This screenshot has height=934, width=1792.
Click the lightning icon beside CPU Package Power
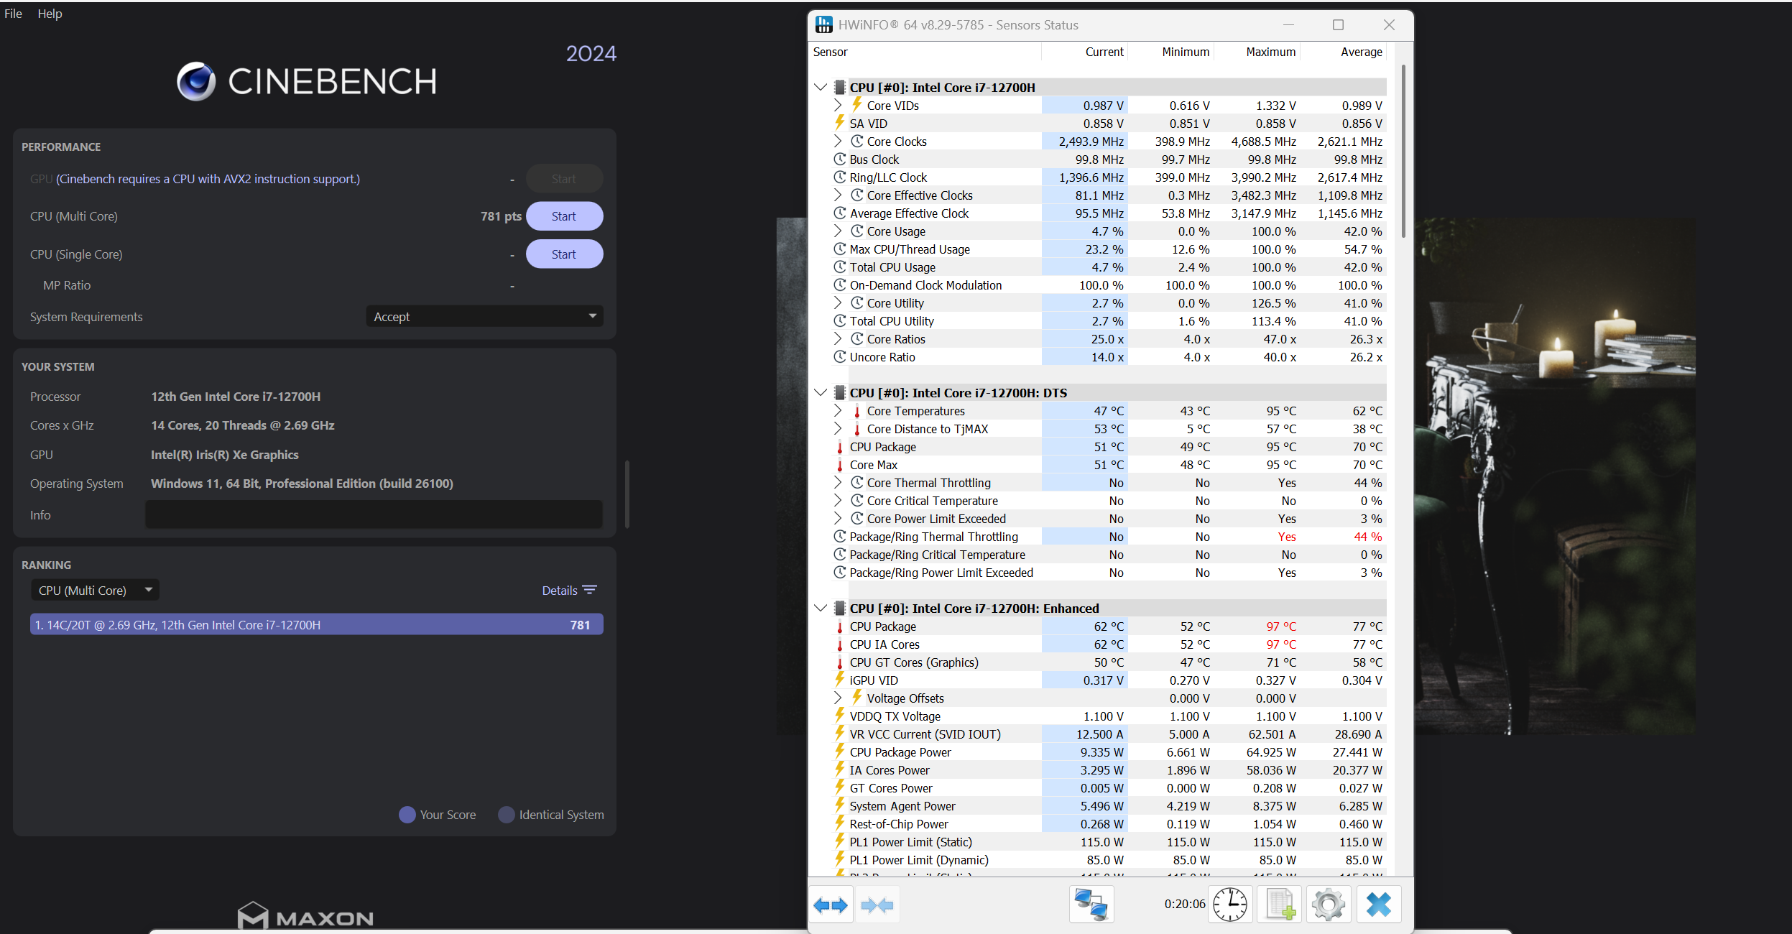(x=839, y=752)
